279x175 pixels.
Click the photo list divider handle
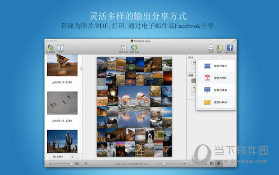[x=81, y=69]
